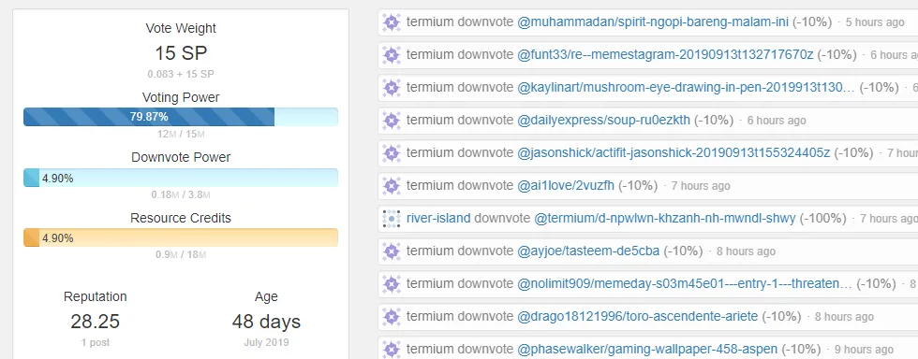Click timestamp on the dailyexpress soup row
The width and height of the screenshot is (918, 359).
point(777,121)
